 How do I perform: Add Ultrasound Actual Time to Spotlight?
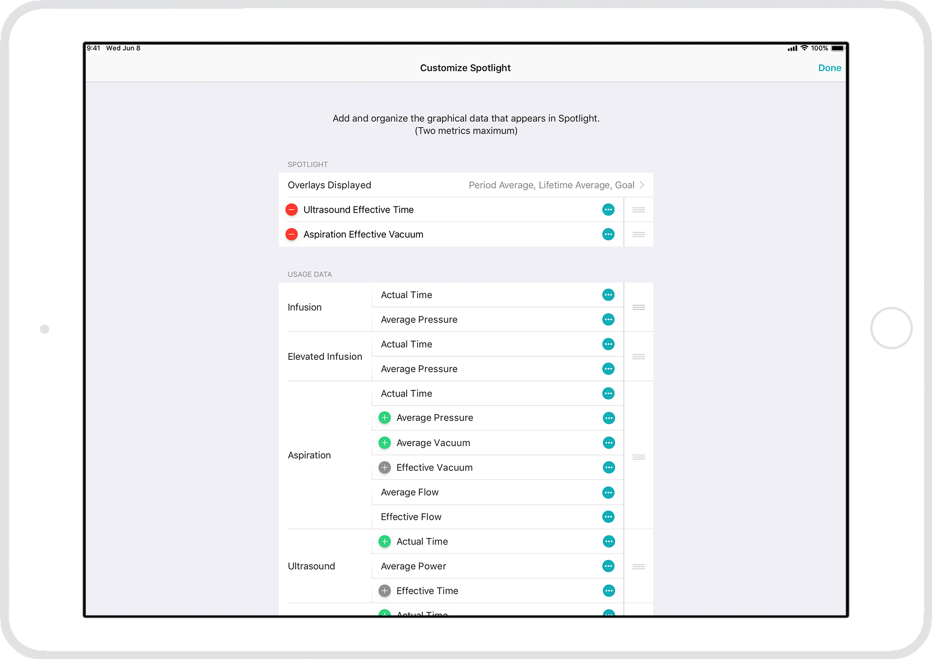[384, 541]
